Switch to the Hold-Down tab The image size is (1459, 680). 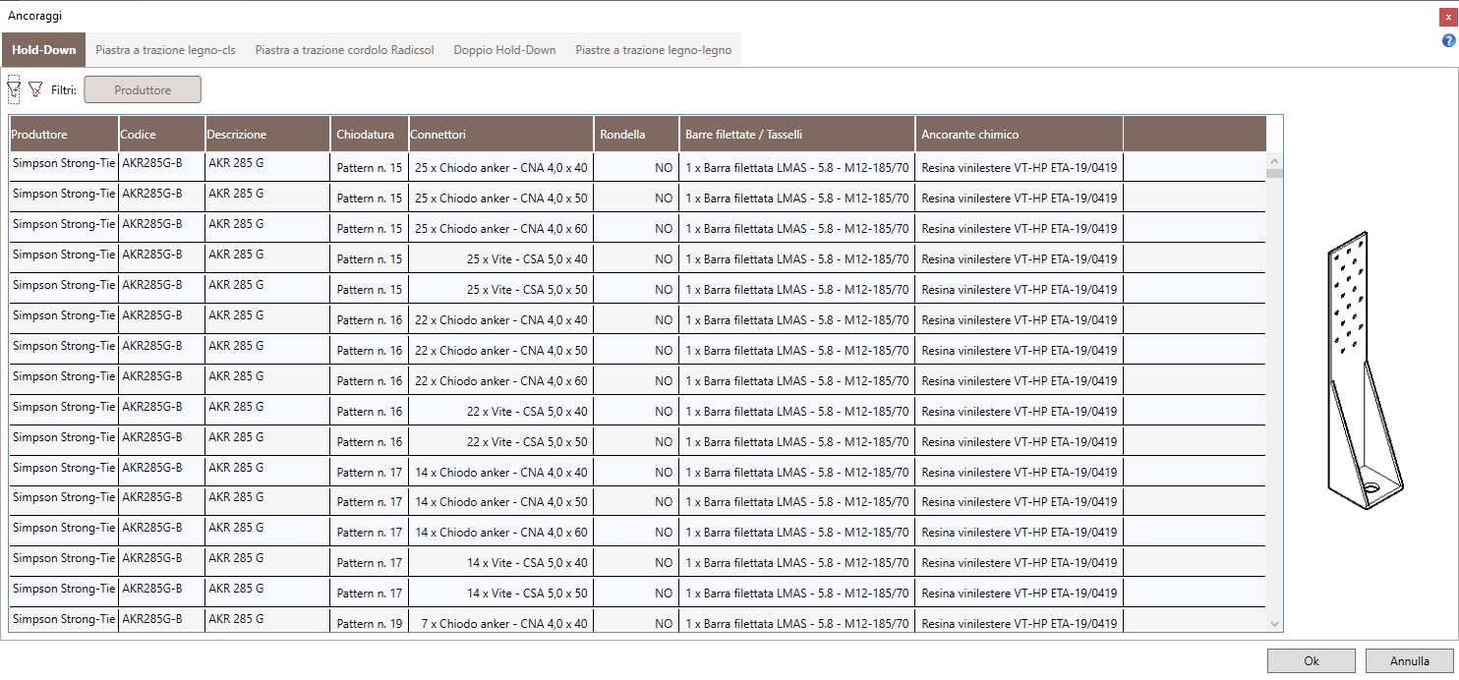click(x=44, y=50)
